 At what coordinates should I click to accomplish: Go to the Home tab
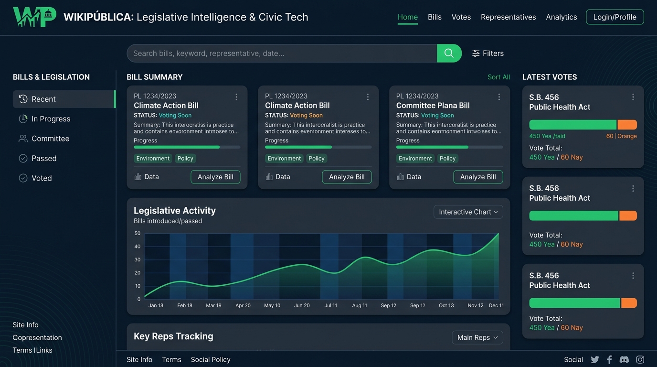point(408,17)
